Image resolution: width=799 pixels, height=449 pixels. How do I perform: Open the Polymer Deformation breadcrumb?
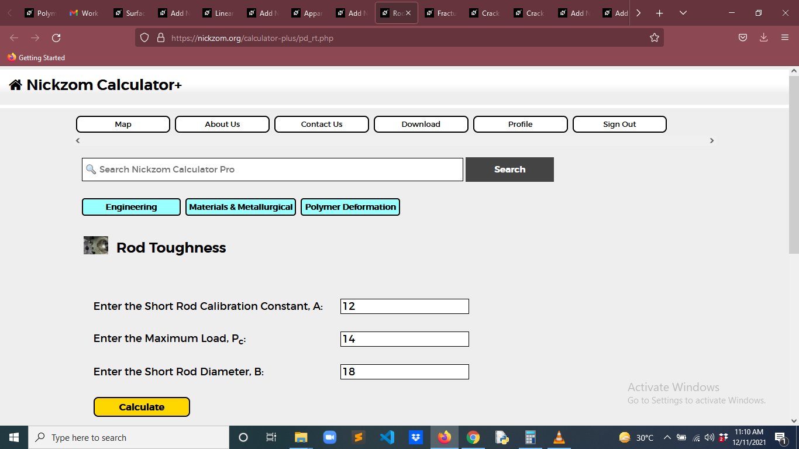tap(350, 207)
